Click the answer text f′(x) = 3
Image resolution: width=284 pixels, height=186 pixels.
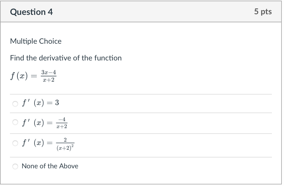point(40,103)
